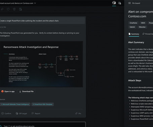Switch to the Pinned items tab
Viewport: 153px width, 127px height.
(x=148, y=34)
